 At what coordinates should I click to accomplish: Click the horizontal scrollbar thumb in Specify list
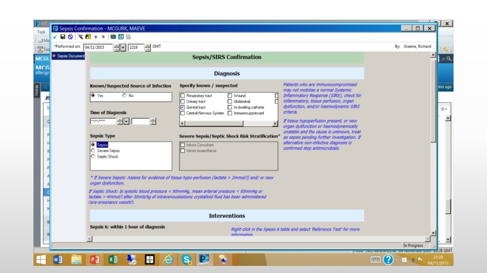tap(214, 123)
